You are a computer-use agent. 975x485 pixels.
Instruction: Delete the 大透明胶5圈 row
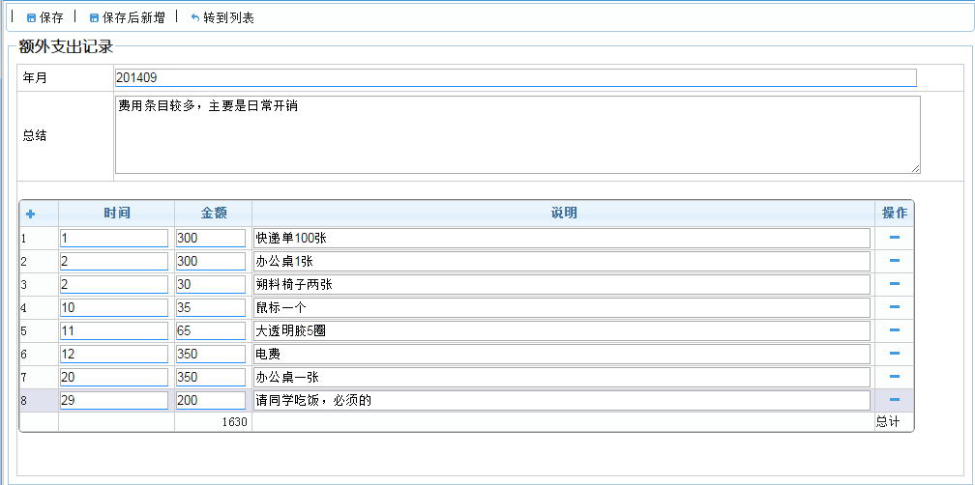(x=894, y=330)
